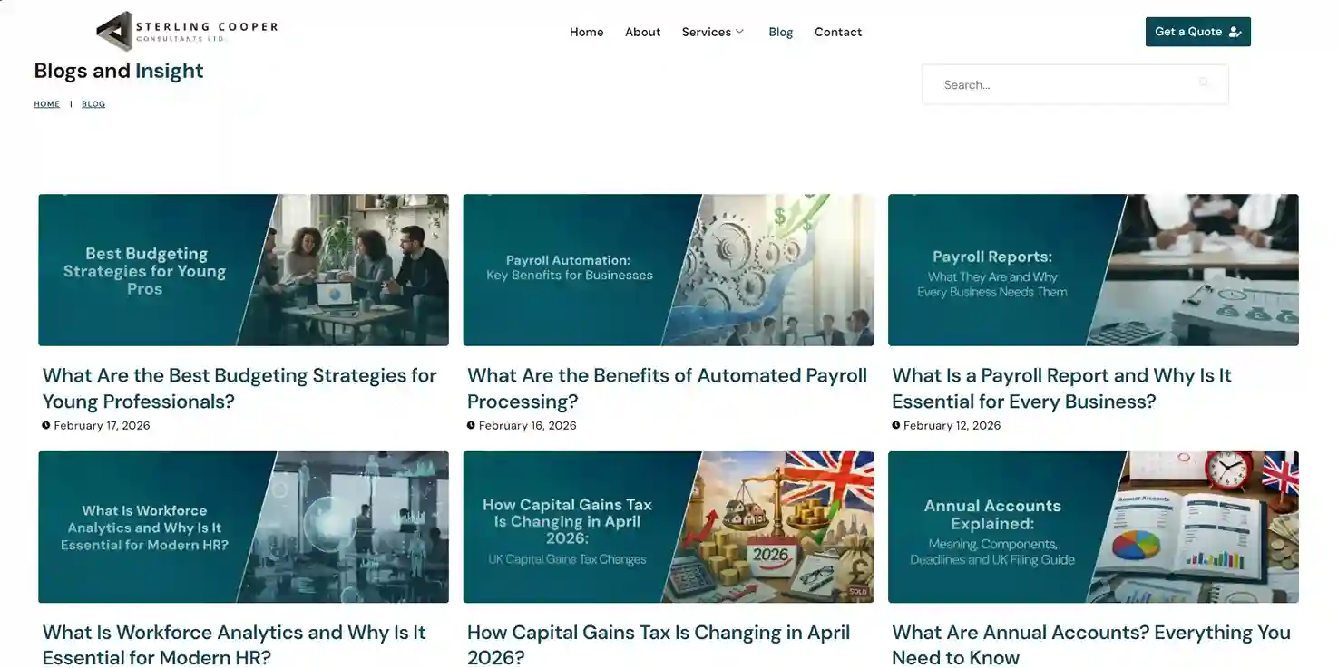Open the Payroll Automation thumbnail image
The image size is (1338, 668).
click(668, 269)
